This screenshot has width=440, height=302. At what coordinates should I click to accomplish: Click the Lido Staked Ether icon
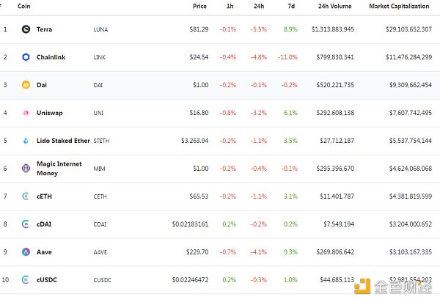coord(26,141)
